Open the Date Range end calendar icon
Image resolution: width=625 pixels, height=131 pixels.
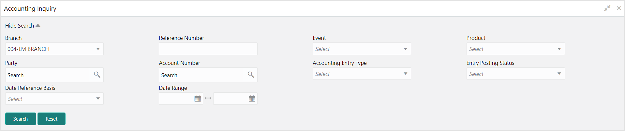252,99
